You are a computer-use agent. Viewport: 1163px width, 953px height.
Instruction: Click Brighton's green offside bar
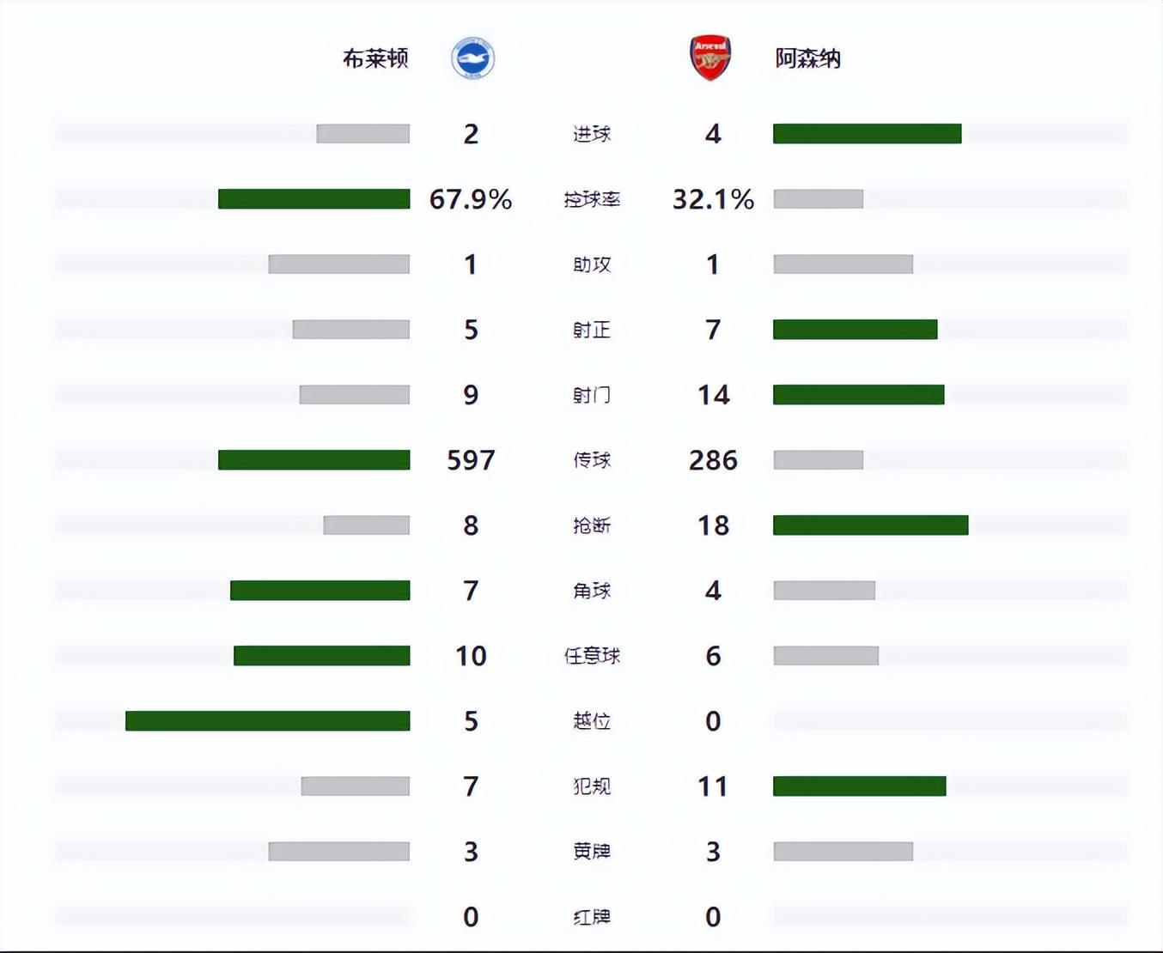[x=267, y=721]
